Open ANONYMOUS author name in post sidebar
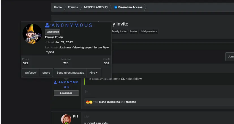Viewport: 234px width, 124px height. pyautogui.click(x=66, y=85)
